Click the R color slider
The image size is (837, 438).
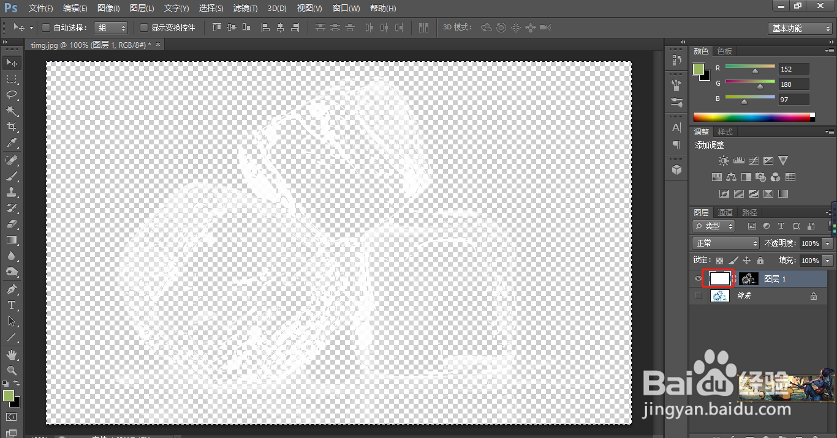[751, 67]
